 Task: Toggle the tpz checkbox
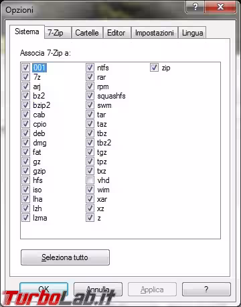coord(90,162)
